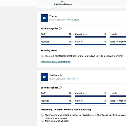
Task: Click the sad face icon in Kathleen's review
Action: 42,121
